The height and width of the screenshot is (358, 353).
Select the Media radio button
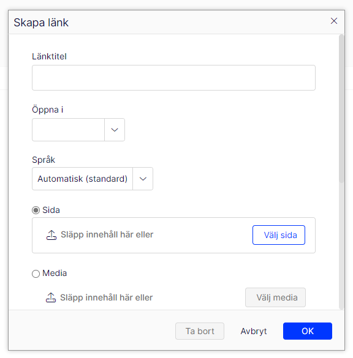tap(36, 274)
